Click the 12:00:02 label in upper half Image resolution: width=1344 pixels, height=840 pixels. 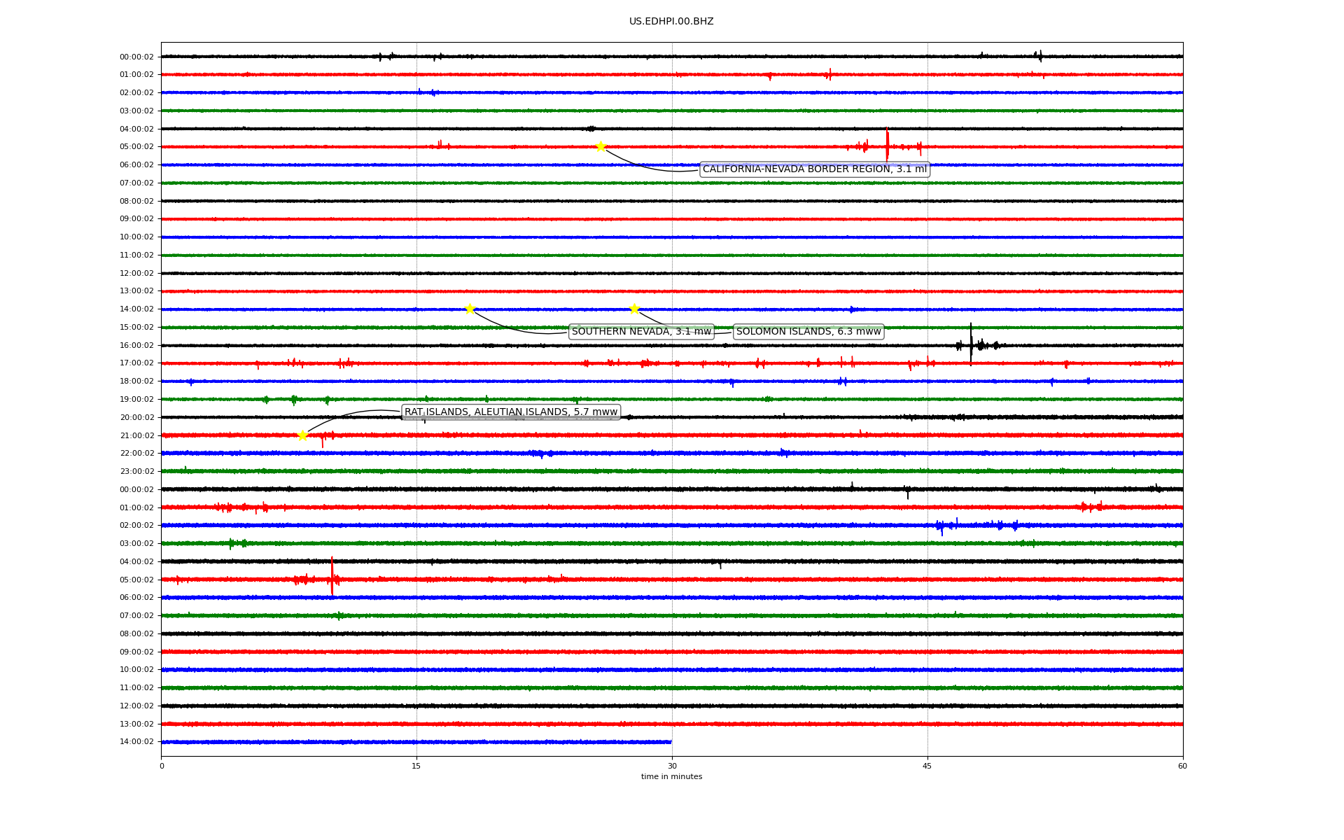[136, 273]
